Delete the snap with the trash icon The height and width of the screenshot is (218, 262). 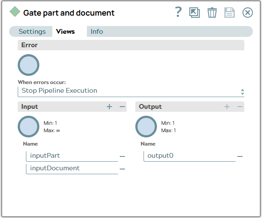tap(212, 13)
